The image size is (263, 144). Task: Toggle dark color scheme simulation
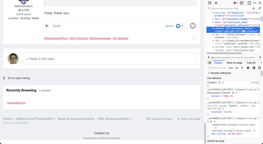tap(254, 68)
